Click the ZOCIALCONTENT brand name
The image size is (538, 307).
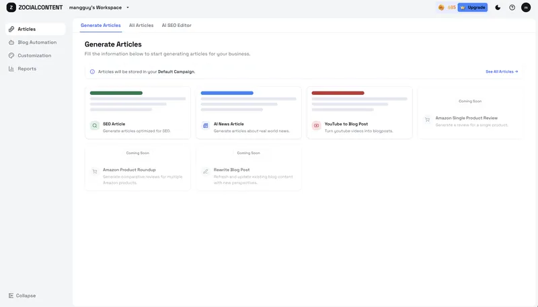pos(40,7)
